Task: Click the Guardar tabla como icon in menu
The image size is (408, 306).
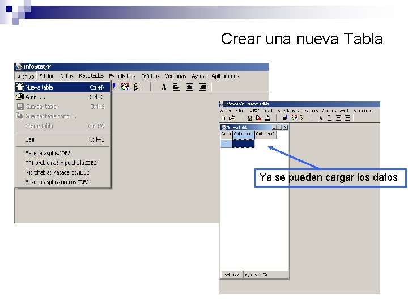Action: point(20,116)
